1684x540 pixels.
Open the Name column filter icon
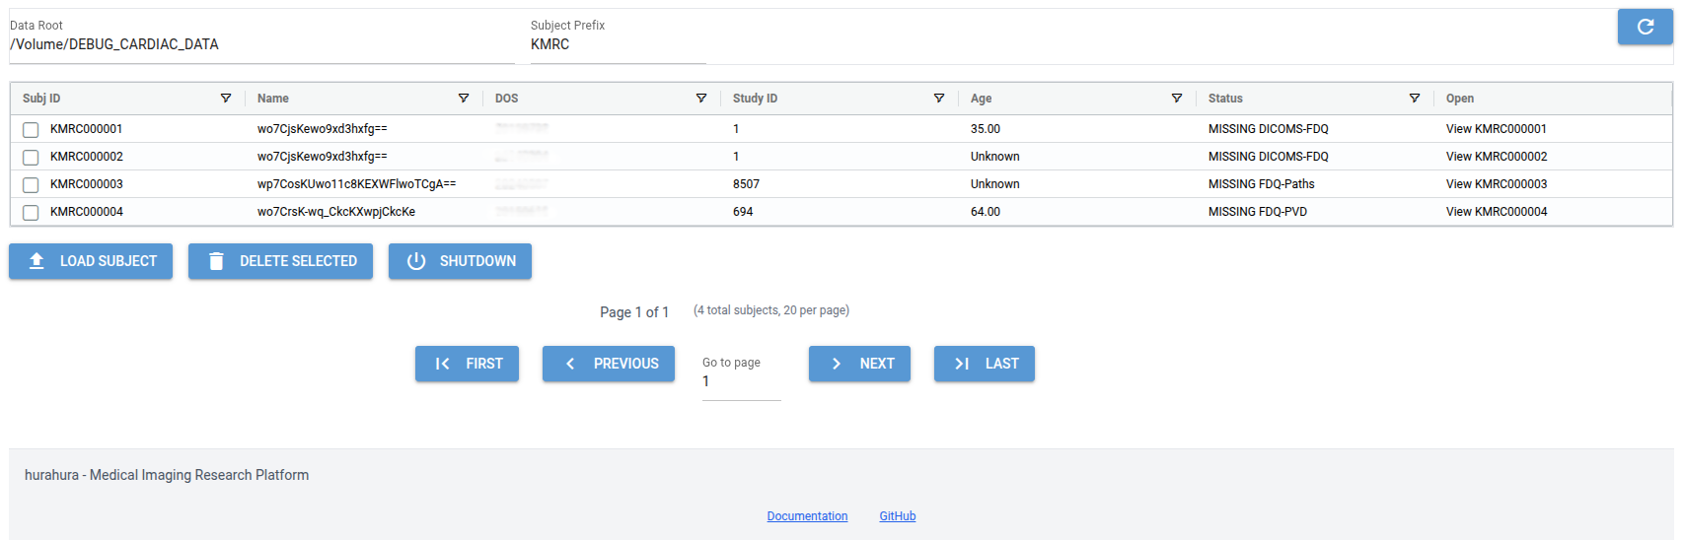pos(464,99)
